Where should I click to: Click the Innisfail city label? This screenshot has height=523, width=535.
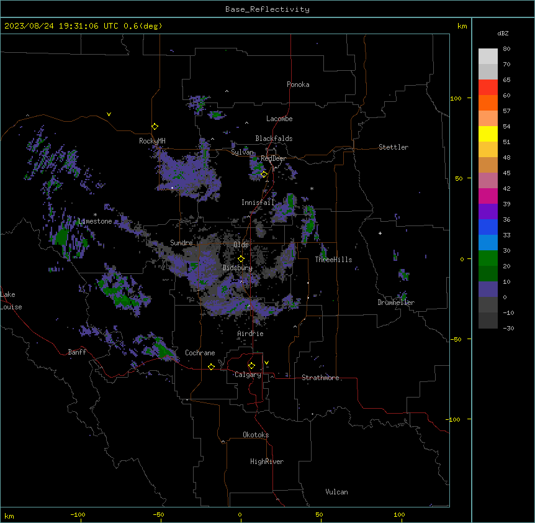click(258, 202)
